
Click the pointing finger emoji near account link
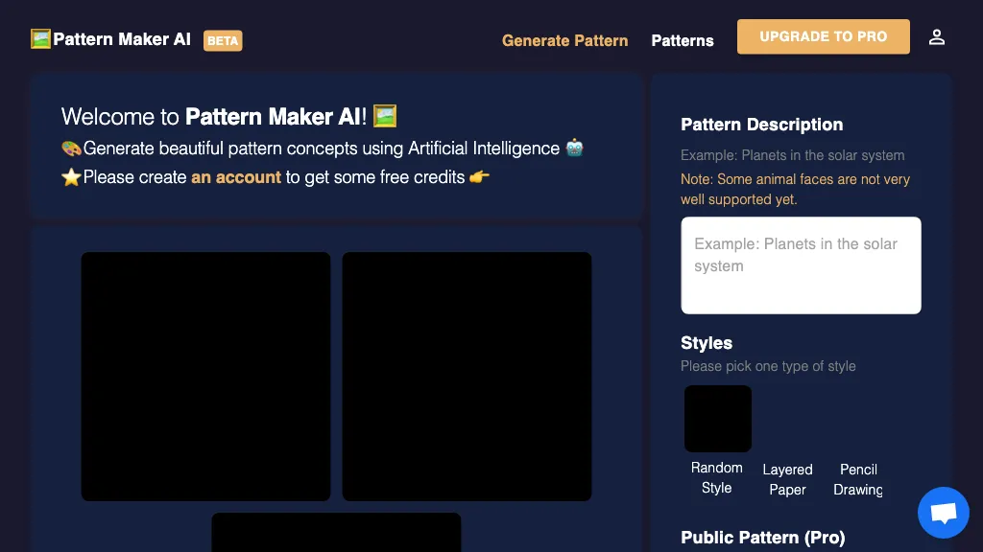click(x=480, y=177)
